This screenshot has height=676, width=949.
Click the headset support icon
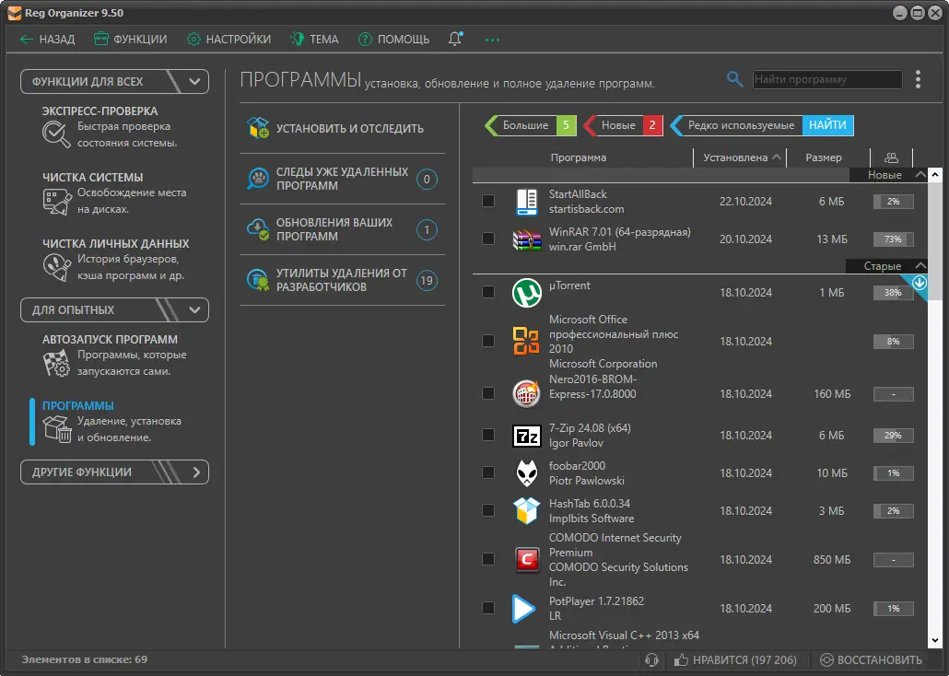tap(652, 659)
